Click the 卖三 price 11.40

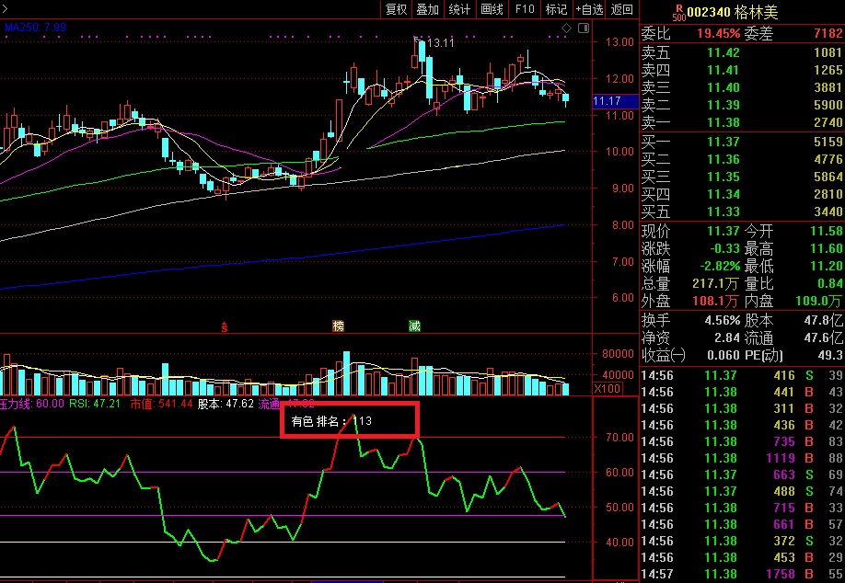pos(723,87)
